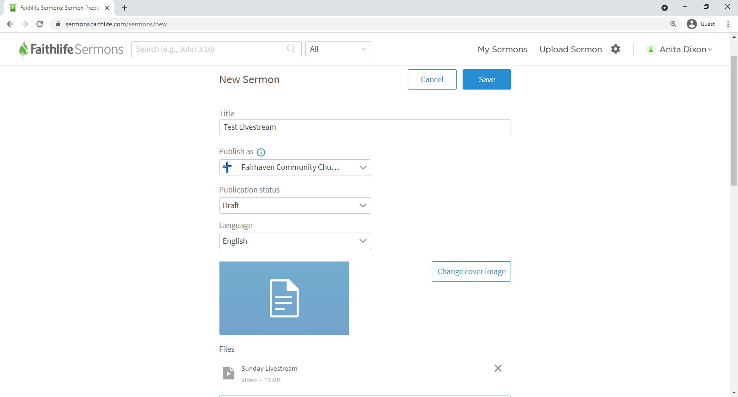Click the Publish as info icon
Viewport: 738px width, 397px height.
coord(261,152)
